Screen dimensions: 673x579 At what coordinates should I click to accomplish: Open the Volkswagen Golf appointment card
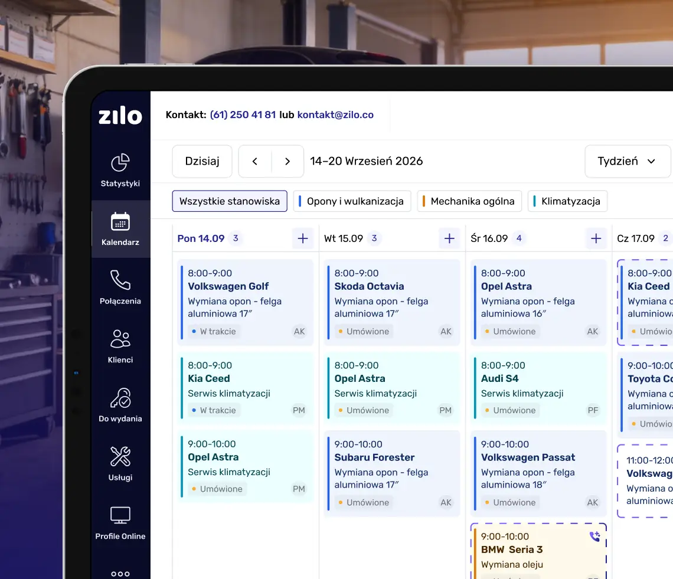(x=246, y=302)
